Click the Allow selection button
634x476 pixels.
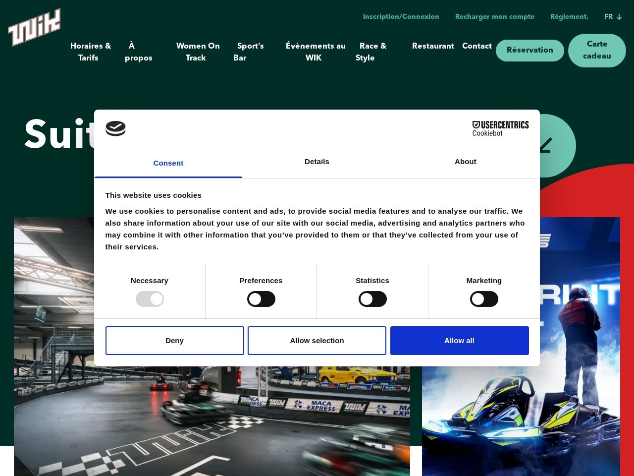click(x=317, y=341)
